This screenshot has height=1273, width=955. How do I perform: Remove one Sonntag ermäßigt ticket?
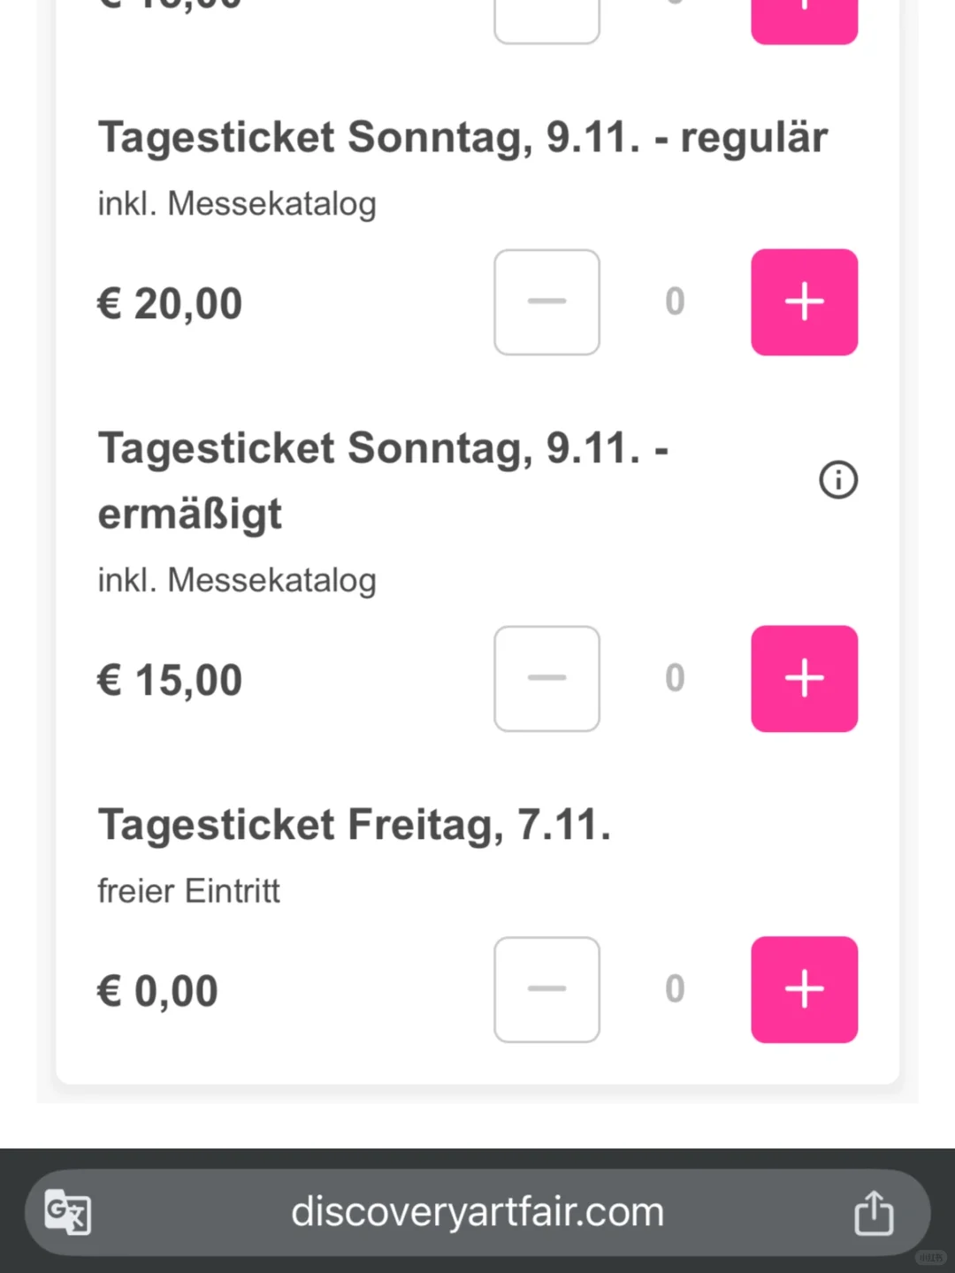pos(546,679)
